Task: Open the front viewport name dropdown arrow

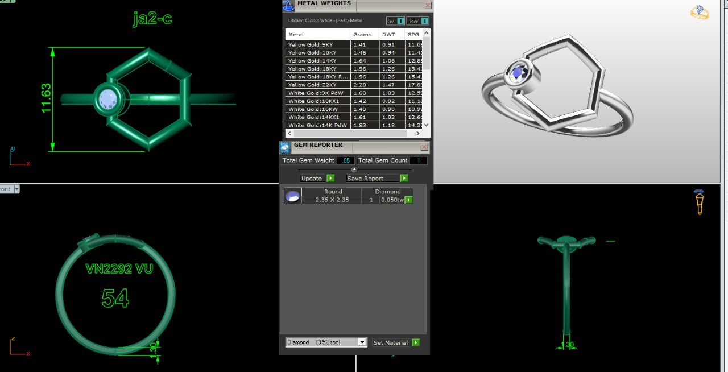Action: click(x=16, y=189)
